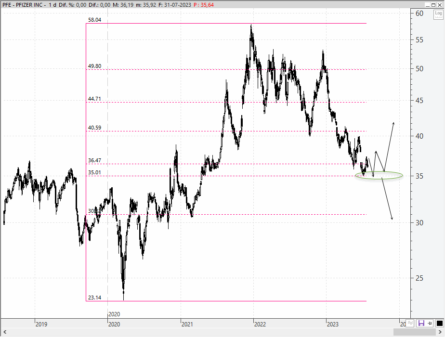Image resolution: width=445 pixels, height=337 pixels.
Task: Click the horizontal scrollbar right arrow
Action: (x=439, y=332)
